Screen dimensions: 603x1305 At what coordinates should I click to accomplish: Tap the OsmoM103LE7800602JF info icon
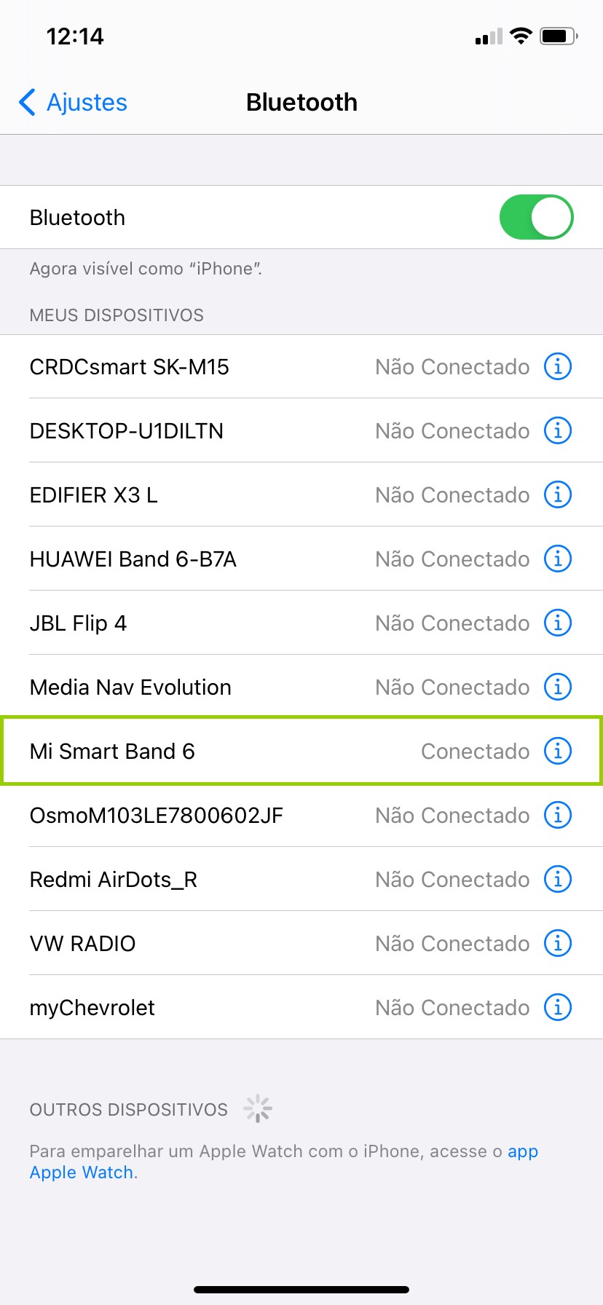(558, 815)
